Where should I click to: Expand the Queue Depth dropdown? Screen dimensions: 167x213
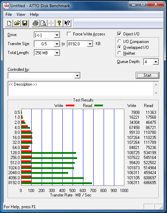(156, 62)
